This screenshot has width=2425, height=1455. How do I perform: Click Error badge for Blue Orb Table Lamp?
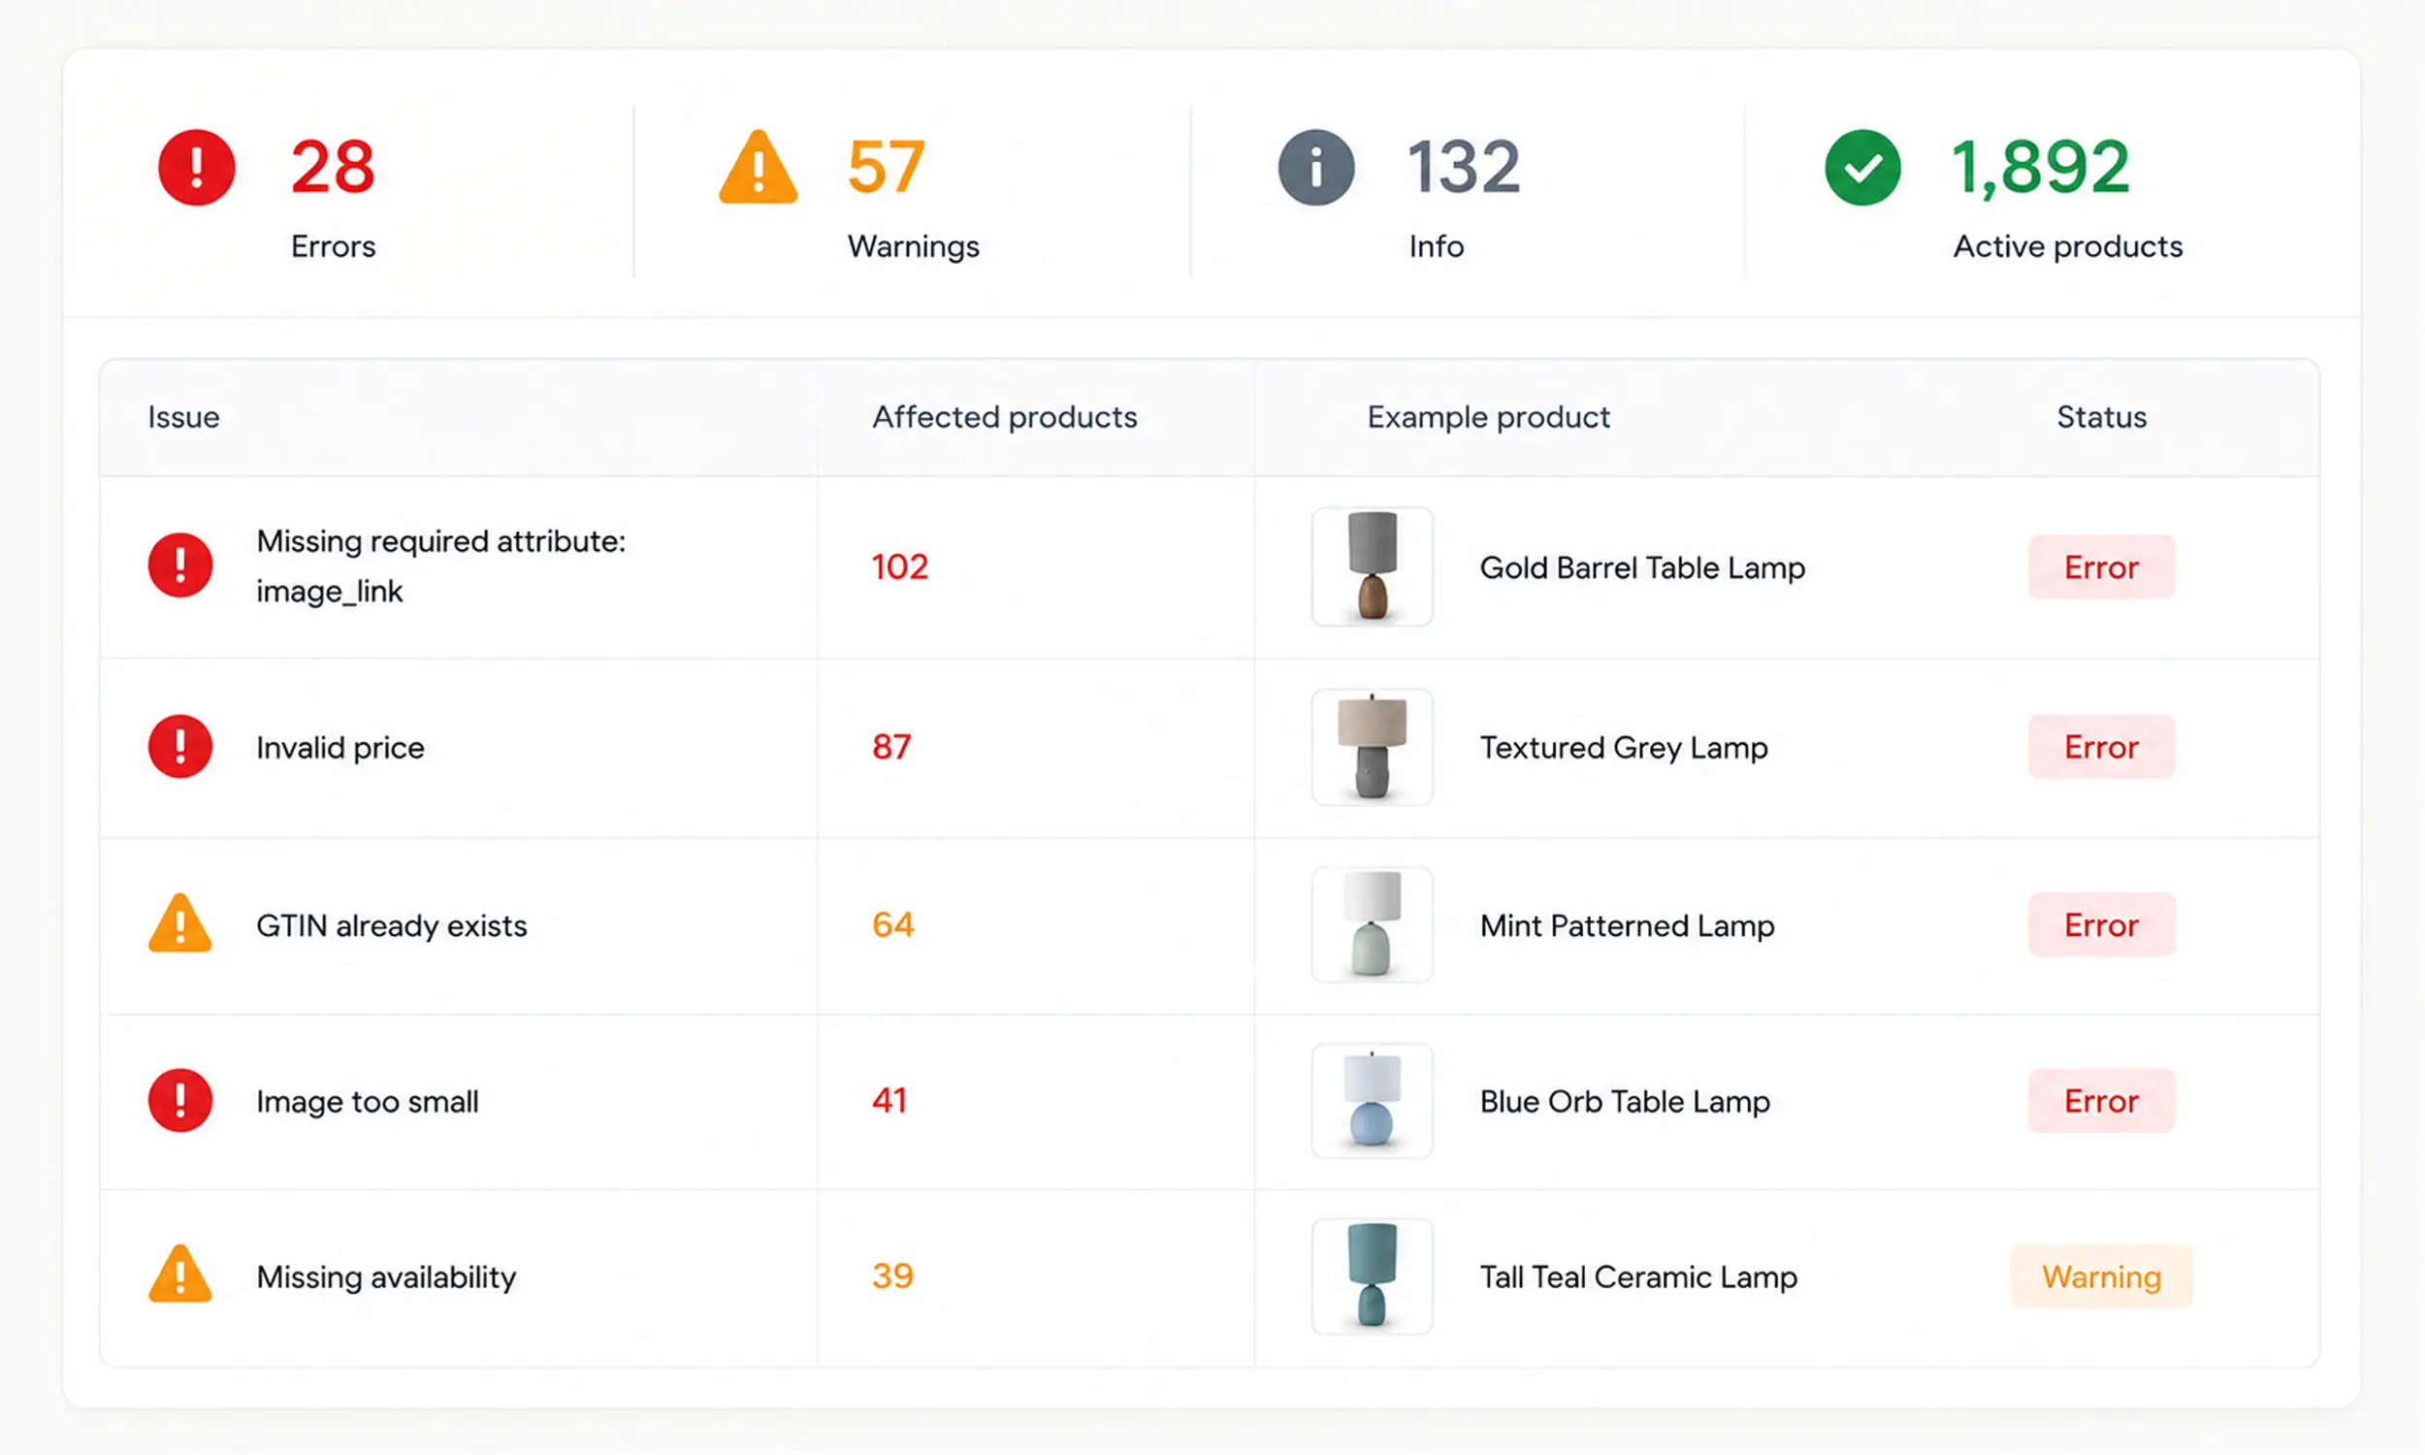coord(2102,1101)
